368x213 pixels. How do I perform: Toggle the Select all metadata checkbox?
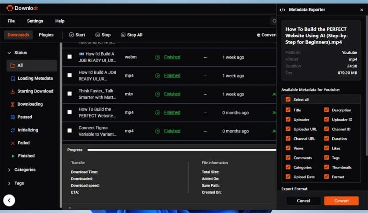coord(288,99)
